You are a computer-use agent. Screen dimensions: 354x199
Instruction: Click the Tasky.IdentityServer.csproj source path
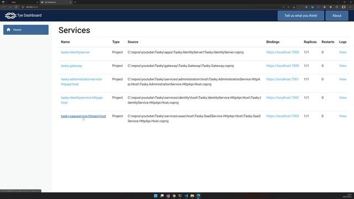coord(186,52)
